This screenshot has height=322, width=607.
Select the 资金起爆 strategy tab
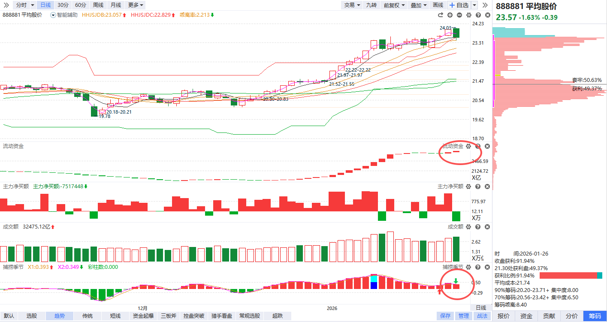[x=143, y=316]
